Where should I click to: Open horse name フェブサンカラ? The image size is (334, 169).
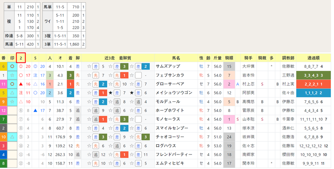(x=170, y=75)
